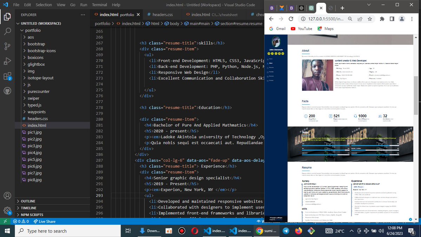
Task: Click Live Share in status bar
Action: click(x=44, y=222)
